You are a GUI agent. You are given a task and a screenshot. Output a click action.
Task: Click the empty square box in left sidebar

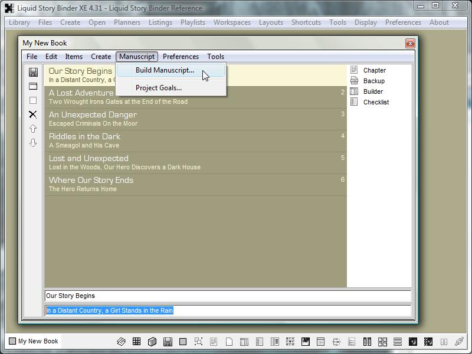point(33,100)
